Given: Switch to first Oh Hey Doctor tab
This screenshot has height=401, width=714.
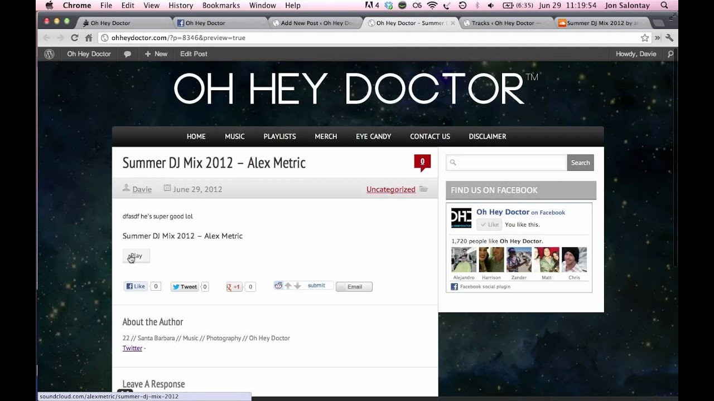Looking at the screenshot, I should point(126,23).
